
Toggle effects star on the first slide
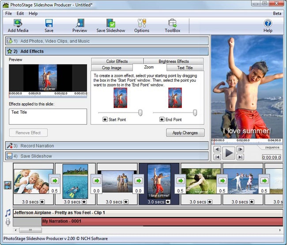tap(42, 202)
